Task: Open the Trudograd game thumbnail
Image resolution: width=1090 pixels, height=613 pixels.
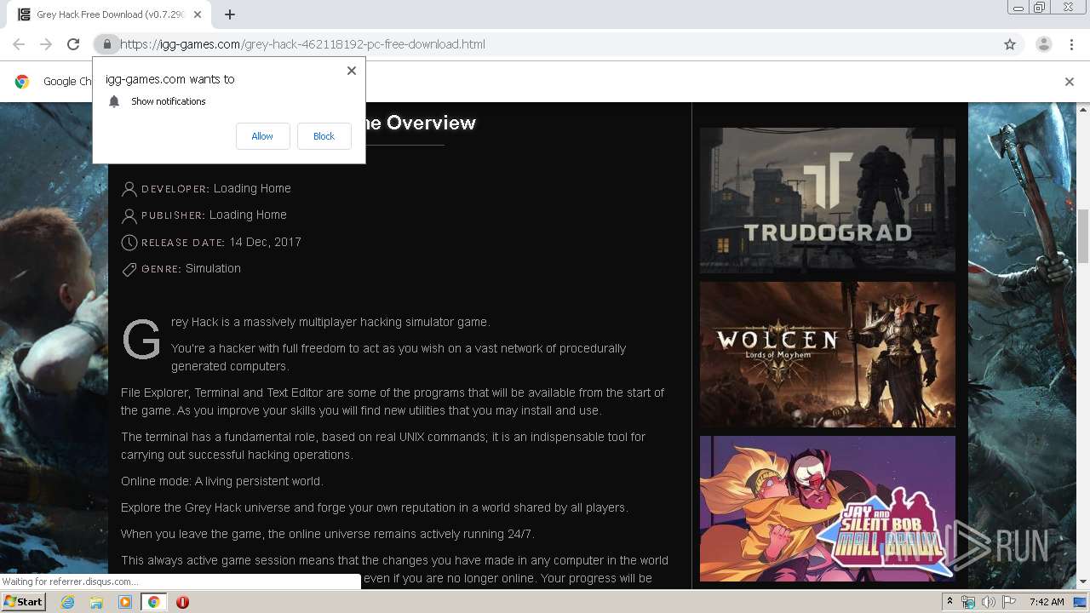Action: [x=828, y=200]
